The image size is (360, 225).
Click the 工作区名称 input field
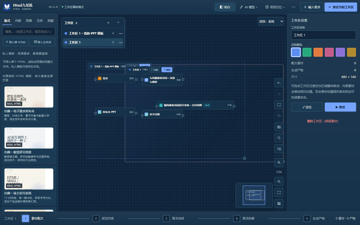click(x=323, y=35)
